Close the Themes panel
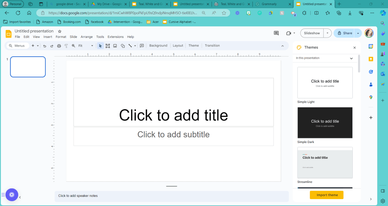The image size is (388, 206). (354, 48)
